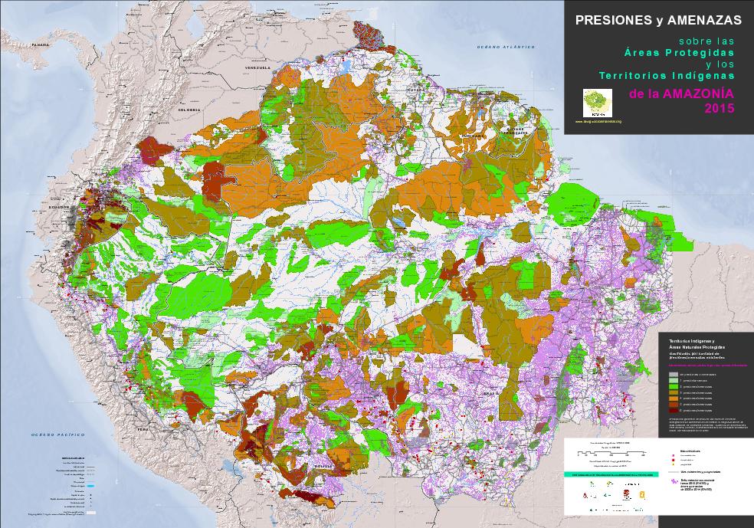Click the 'COLOMBIA' country label
This screenshot has height=528, width=754.
point(188,110)
